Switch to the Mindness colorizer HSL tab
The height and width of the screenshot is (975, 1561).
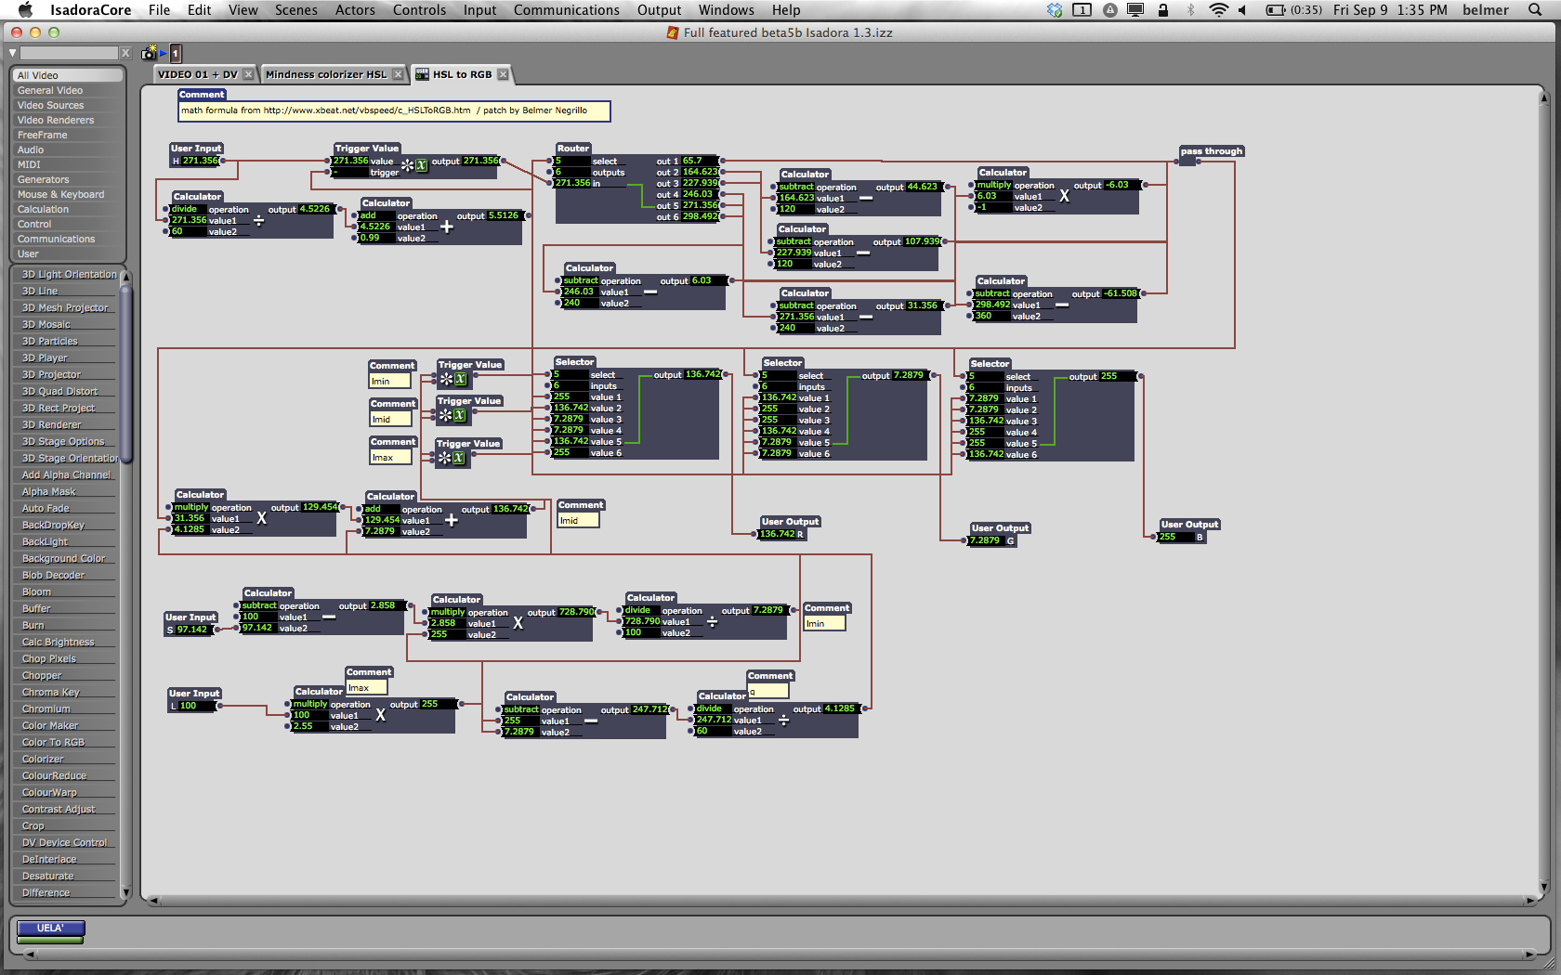tap(326, 74)
